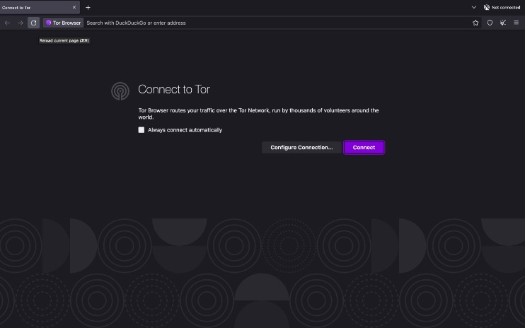Enable Always connect automatically checkbox

click(142, 130)
